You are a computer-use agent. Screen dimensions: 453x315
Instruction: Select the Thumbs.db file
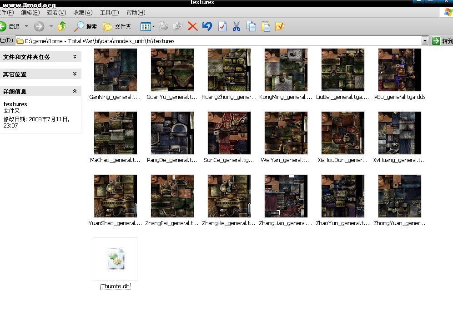[x=116, y=259]
